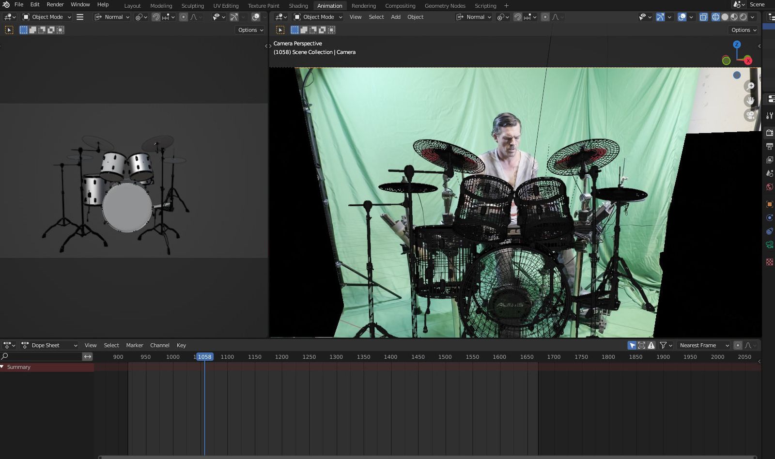The height and width of the screenshot is (459, 775).
Task: Click frame 1500 on the timeline ruler
Action: click(445, 357)
